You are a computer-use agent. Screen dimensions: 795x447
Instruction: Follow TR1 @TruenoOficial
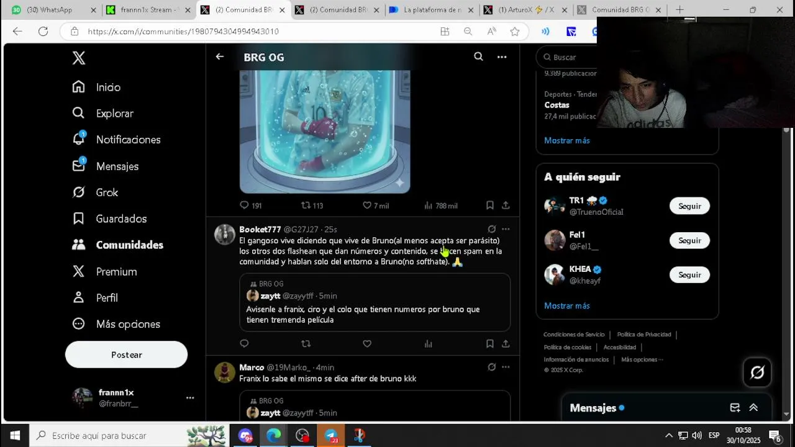(689, 206)
